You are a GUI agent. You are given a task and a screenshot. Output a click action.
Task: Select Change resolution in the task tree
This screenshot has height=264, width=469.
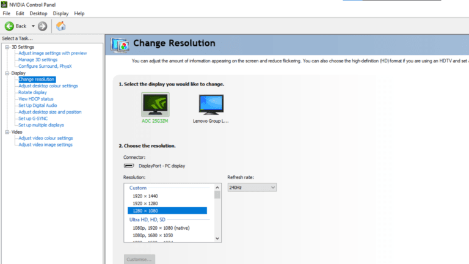37,79
